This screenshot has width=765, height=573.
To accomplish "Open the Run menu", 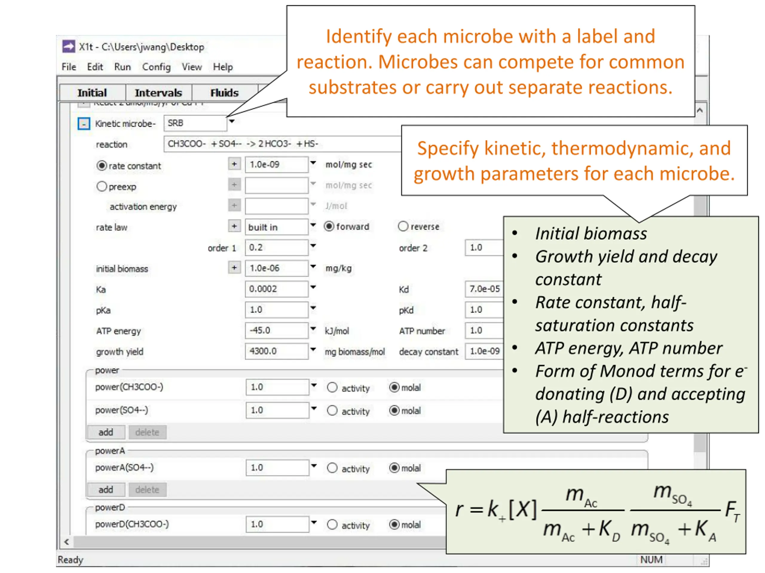I will point(123,67).
